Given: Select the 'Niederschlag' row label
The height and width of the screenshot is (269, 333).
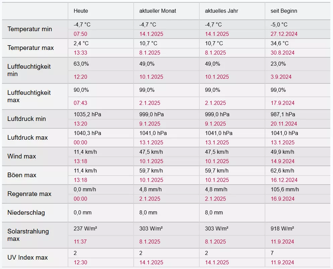Looking at the screenshot, I should (26, 213).
